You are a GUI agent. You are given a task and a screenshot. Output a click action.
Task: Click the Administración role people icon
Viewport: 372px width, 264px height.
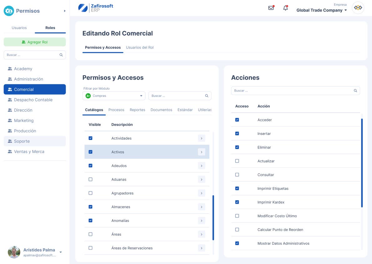(10, 79)
